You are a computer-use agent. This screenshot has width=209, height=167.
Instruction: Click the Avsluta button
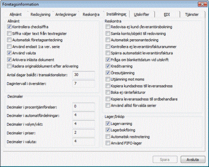(x=193, y=159)
